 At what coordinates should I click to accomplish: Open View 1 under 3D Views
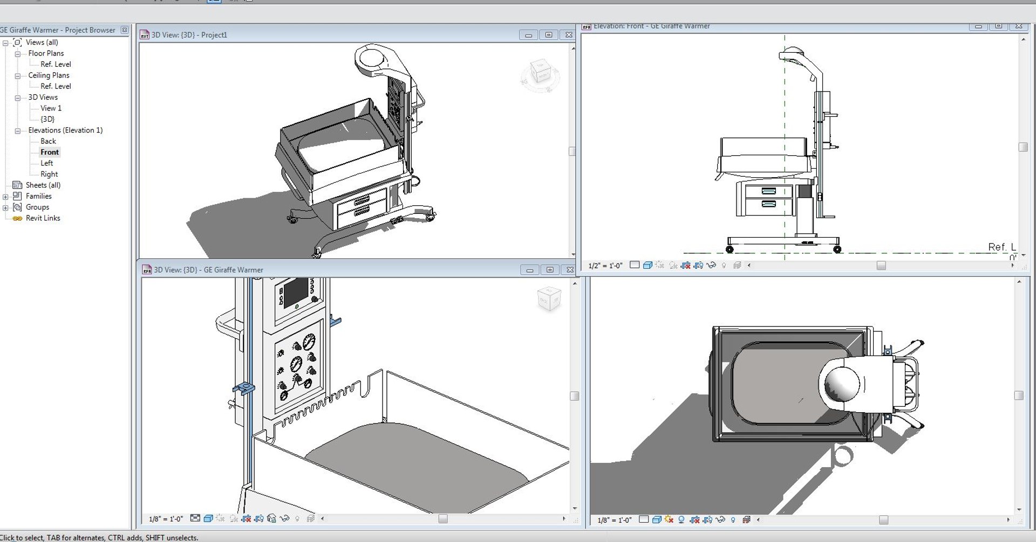pyautogui.click(x=51, y=108)
